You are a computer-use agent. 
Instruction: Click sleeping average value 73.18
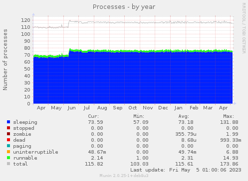[186, 122]
